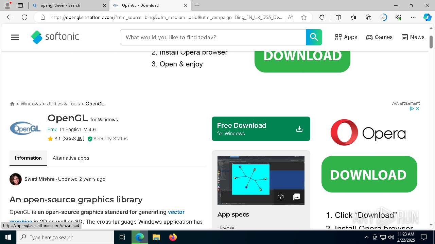
Task: Click the search field on Softonic
Action: point(213,37)
